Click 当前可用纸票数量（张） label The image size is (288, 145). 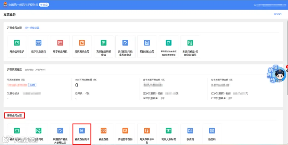click(x=86, y=80)
